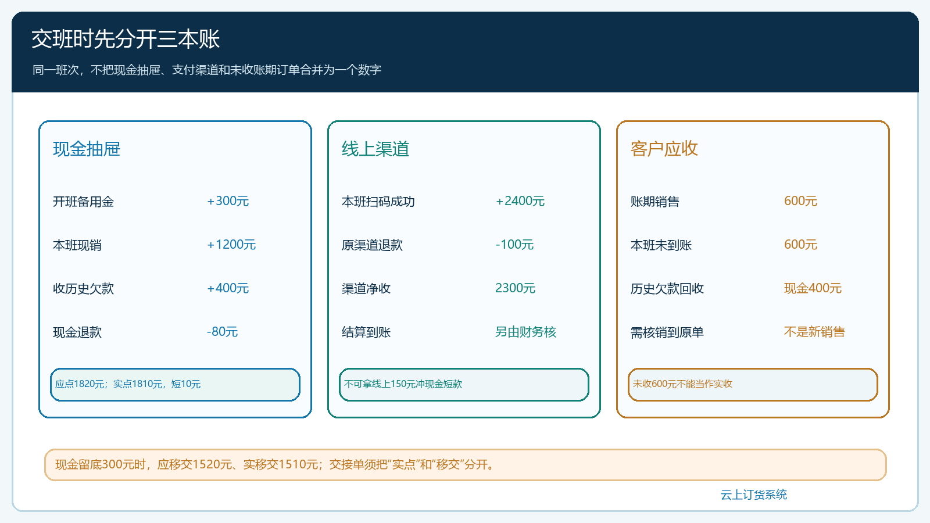This screenshot has width=930, height=523.
Task: Select the 客户应收 card title
Action: pos(664,149)
